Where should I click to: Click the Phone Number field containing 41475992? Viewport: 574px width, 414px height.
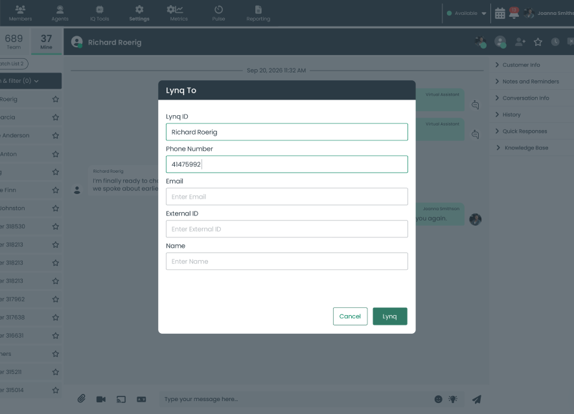click(x=286, y=164)
